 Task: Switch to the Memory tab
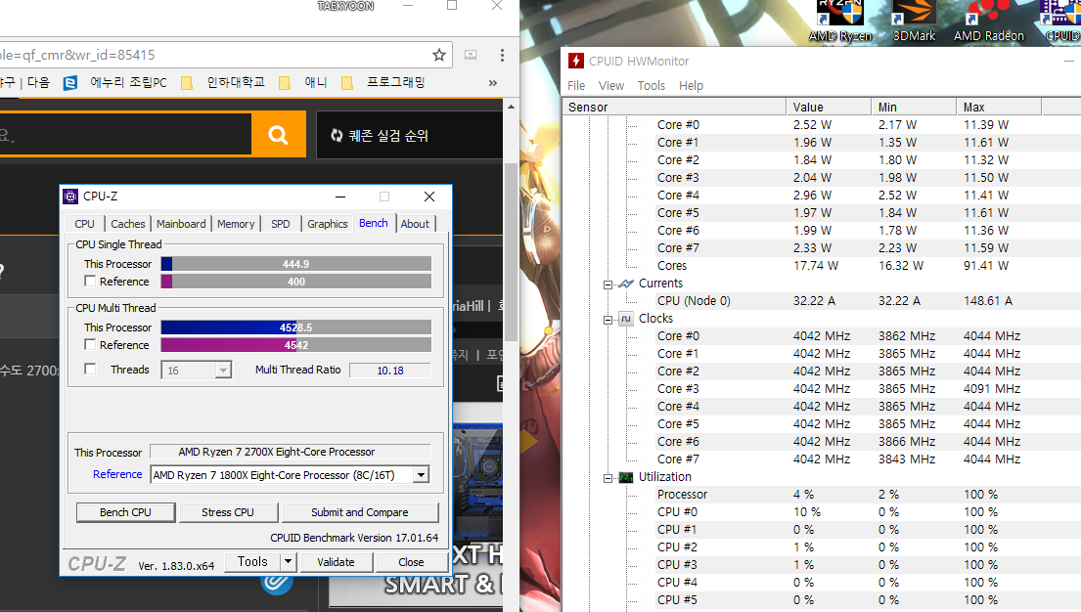click(236, 224)
